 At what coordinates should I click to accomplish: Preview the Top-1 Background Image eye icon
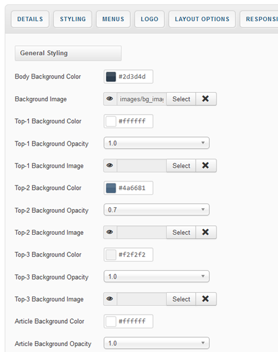(x=110, y=166)
